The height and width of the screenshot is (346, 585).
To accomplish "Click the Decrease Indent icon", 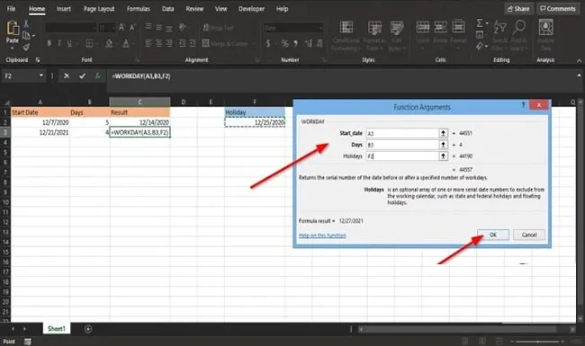I will [x=182, y=43].
